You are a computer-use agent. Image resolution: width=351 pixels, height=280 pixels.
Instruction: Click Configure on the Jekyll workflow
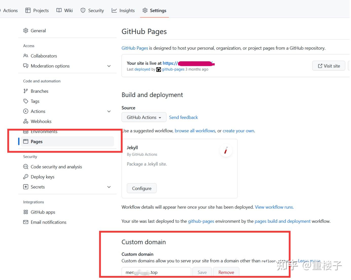click(142, 188)
